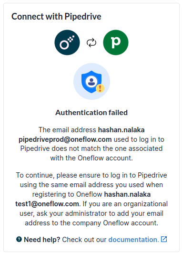Click the Authentication failed title

pos(91,113)
